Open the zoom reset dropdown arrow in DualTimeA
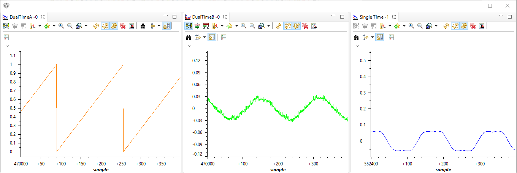Viewport: 517px width, 173px height. click(86, 26)
